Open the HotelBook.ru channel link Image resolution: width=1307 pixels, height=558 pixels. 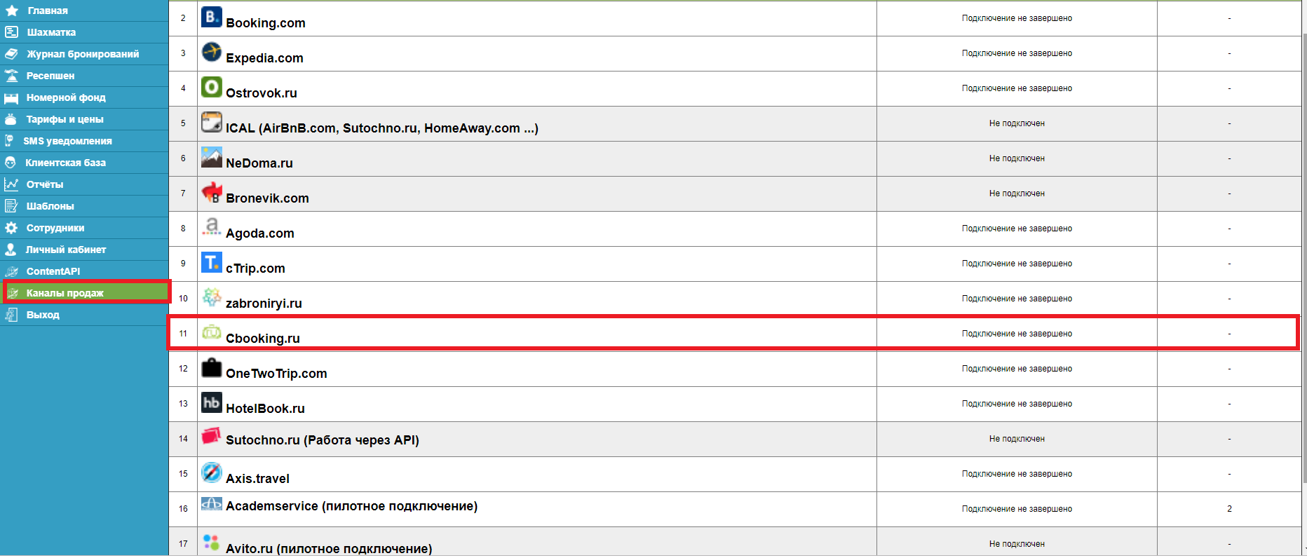click(x=265, y=409)
